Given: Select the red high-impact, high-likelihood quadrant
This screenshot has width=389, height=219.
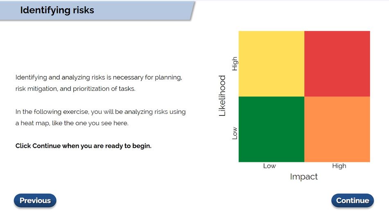Looking at the screenshot, I should [337, 64].
